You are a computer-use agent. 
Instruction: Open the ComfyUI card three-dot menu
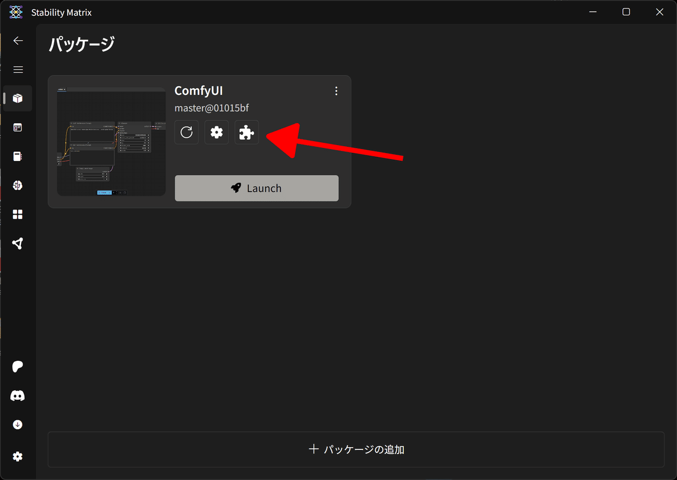pyautogui.click(x=336, y=90)
